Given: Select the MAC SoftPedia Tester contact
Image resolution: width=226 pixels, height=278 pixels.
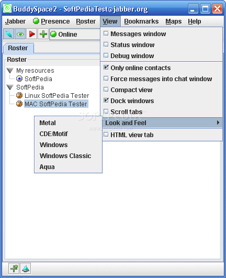Looking at the screenshot, I should (56, 104).
